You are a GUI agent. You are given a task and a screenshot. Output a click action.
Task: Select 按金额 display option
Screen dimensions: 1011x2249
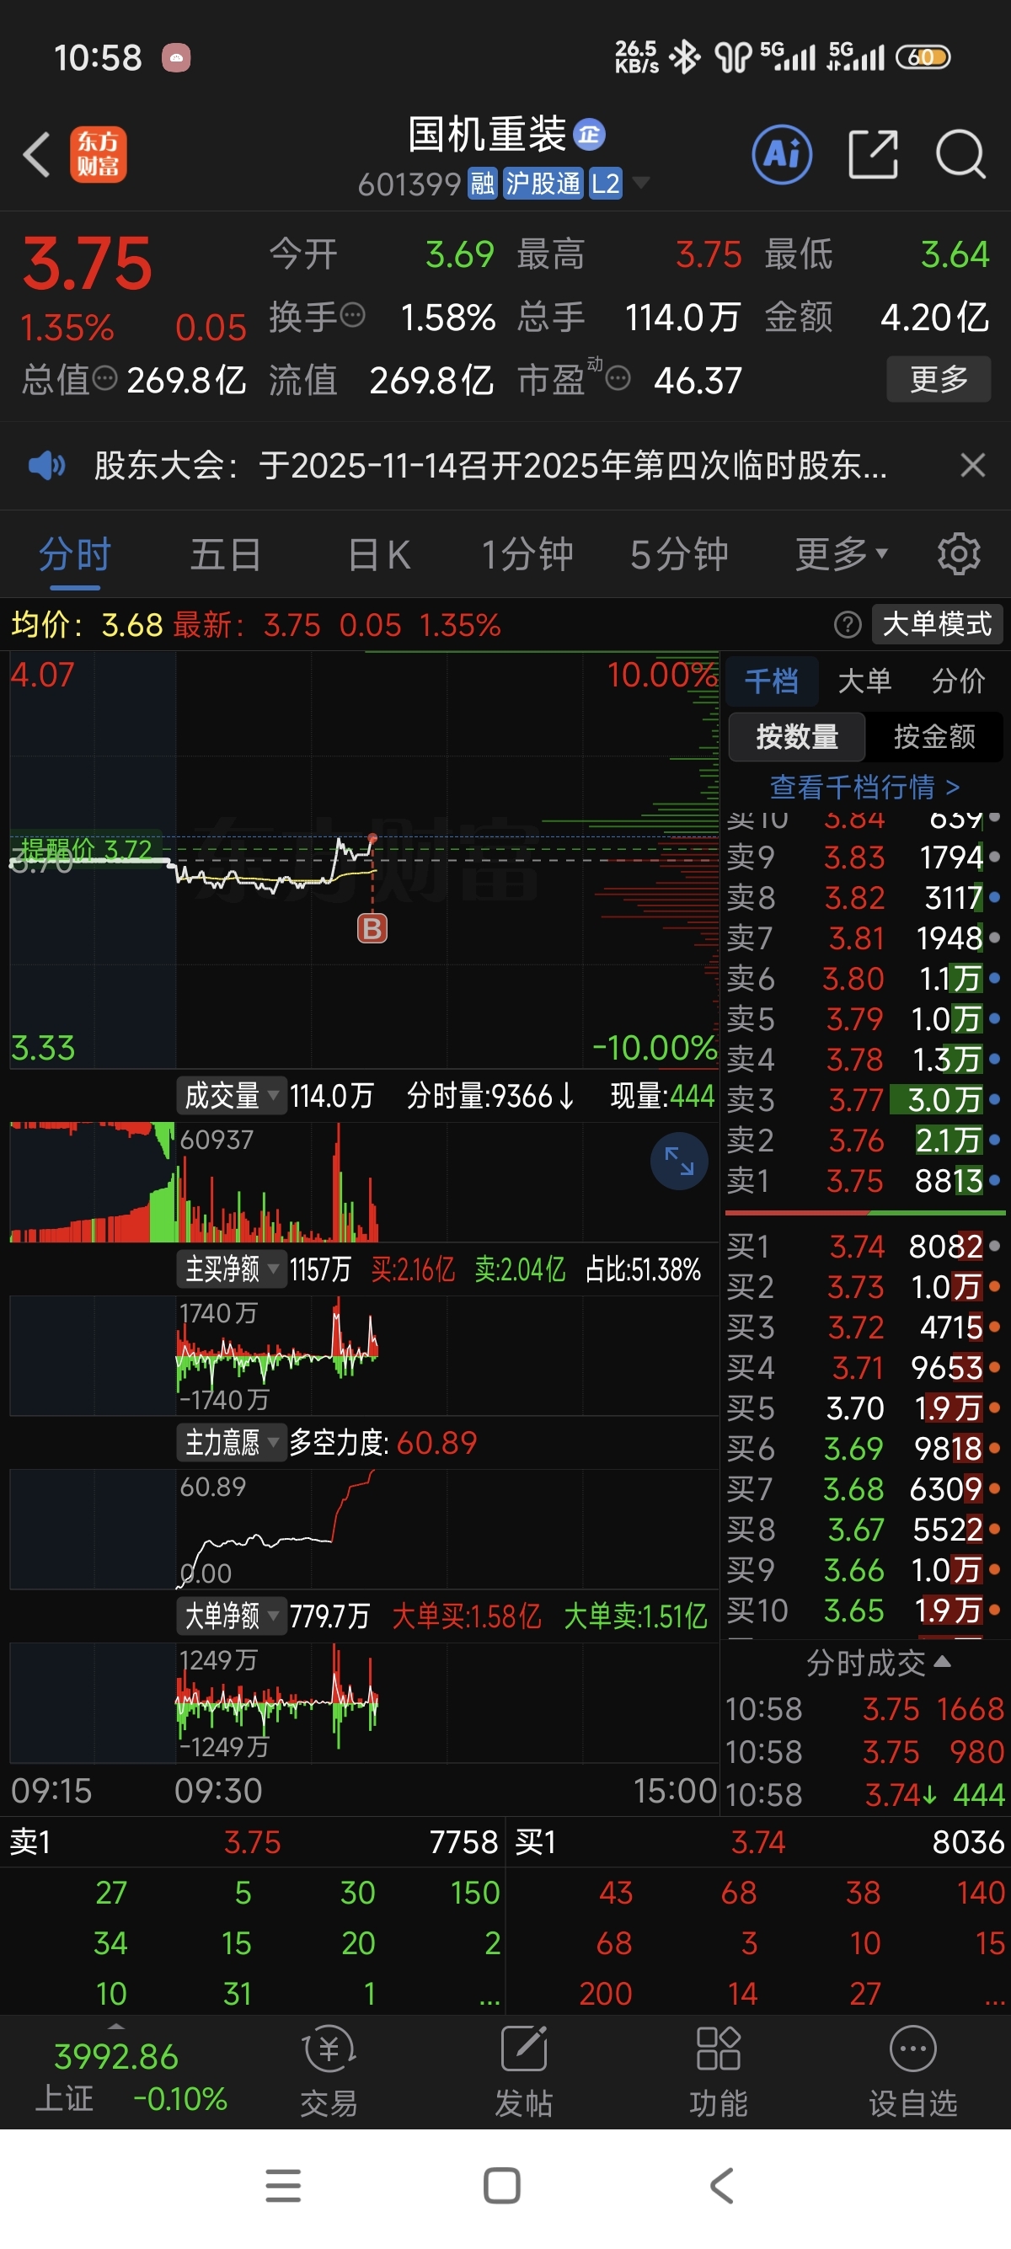[x=934, y=736]
